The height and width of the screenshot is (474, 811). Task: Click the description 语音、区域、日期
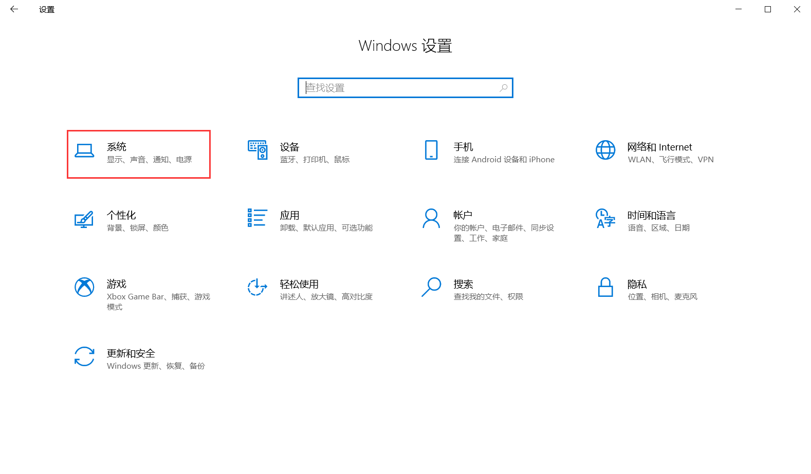(x=659, y=228)
